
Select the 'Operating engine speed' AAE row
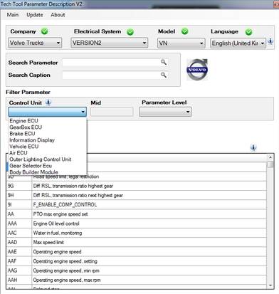click(136, 251)
